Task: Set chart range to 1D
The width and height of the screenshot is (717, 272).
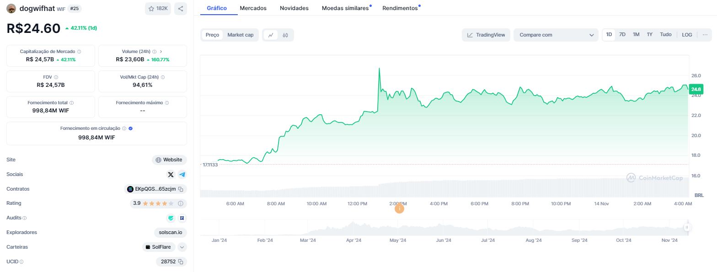Action: [x=609, y=35]
